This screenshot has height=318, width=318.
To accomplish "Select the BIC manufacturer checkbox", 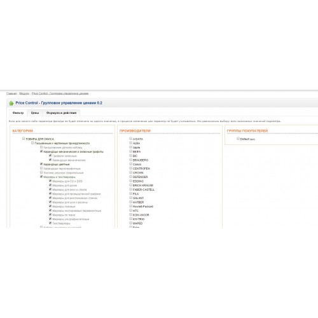I will click(x=131, y=156).
